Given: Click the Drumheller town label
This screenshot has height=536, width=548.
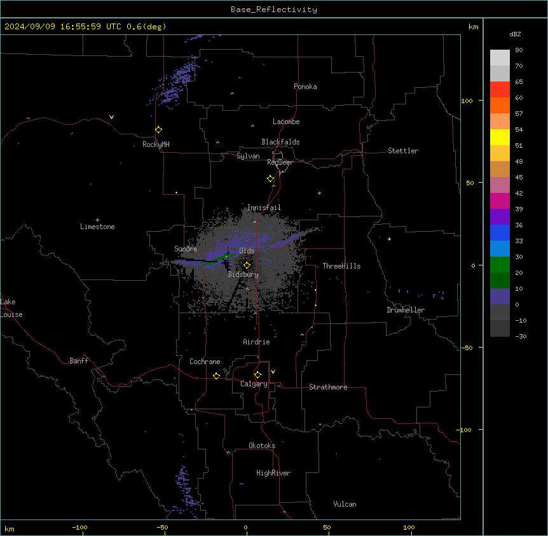Looking at the screenshot, I should coord(406,310).
